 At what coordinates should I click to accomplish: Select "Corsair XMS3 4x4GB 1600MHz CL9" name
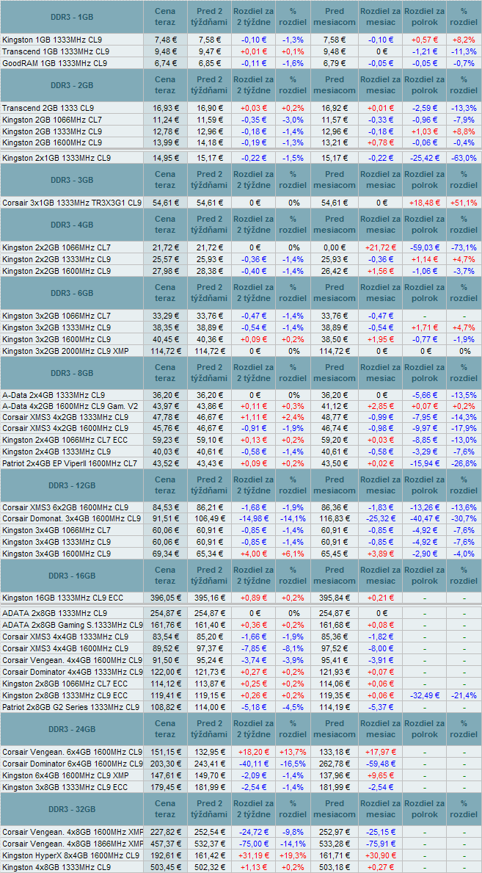[x=65, y=648]
